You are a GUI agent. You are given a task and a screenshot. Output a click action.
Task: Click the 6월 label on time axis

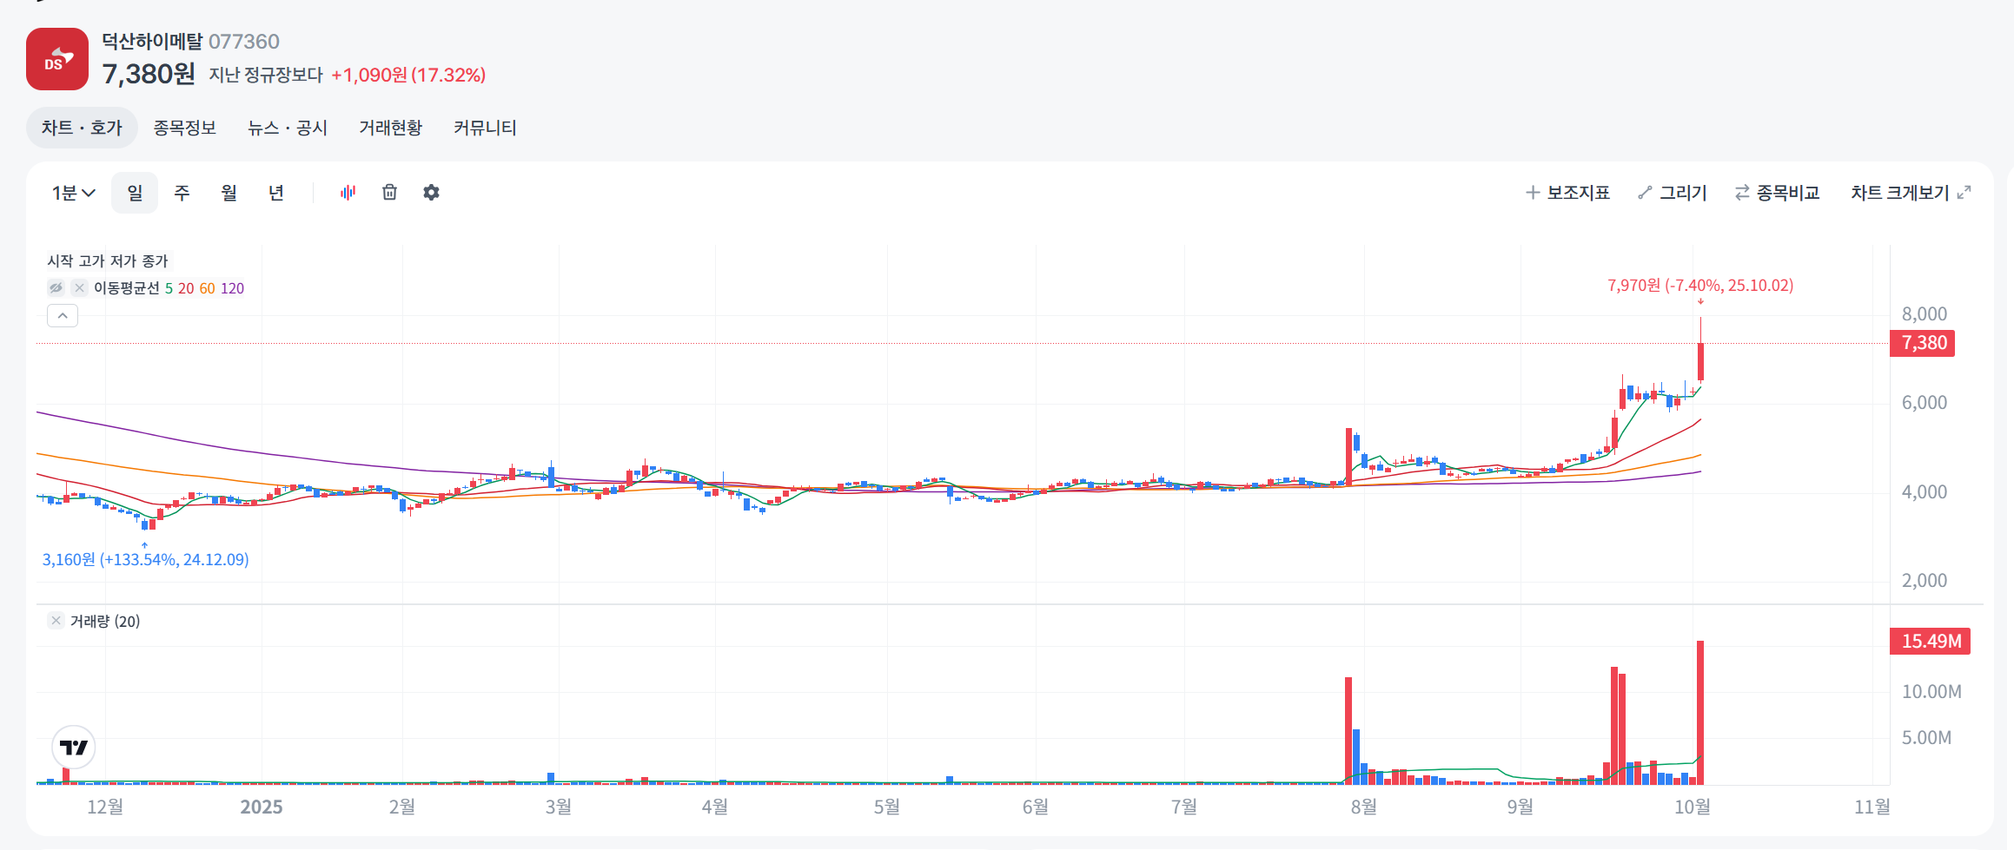click(1035, 807)
